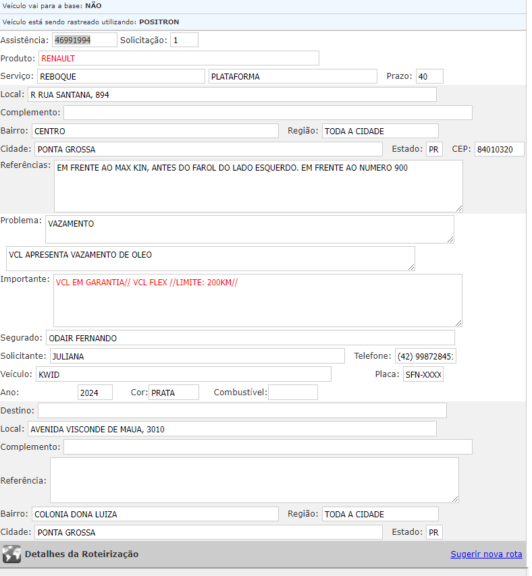Viewport: 532px width, 576px height.
Task: Click the CEP field 84010320
Action: tap(500, 149)
